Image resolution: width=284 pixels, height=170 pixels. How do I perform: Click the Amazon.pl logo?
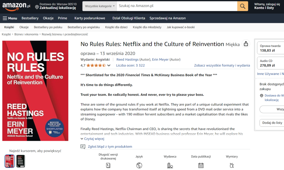(16, 6)
